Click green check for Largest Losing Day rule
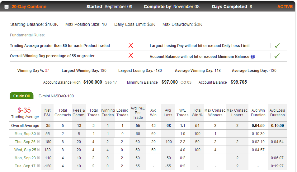Screen dimensions: 297x172 point(277,46)
